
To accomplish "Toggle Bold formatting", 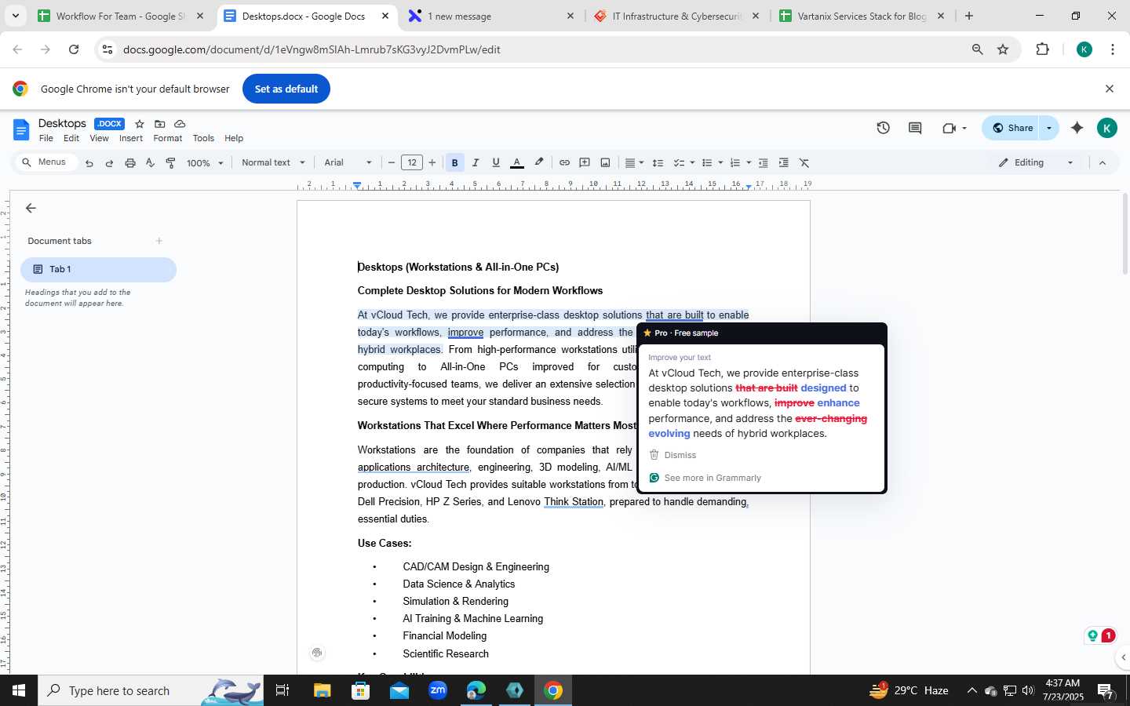I will point(454,163).
